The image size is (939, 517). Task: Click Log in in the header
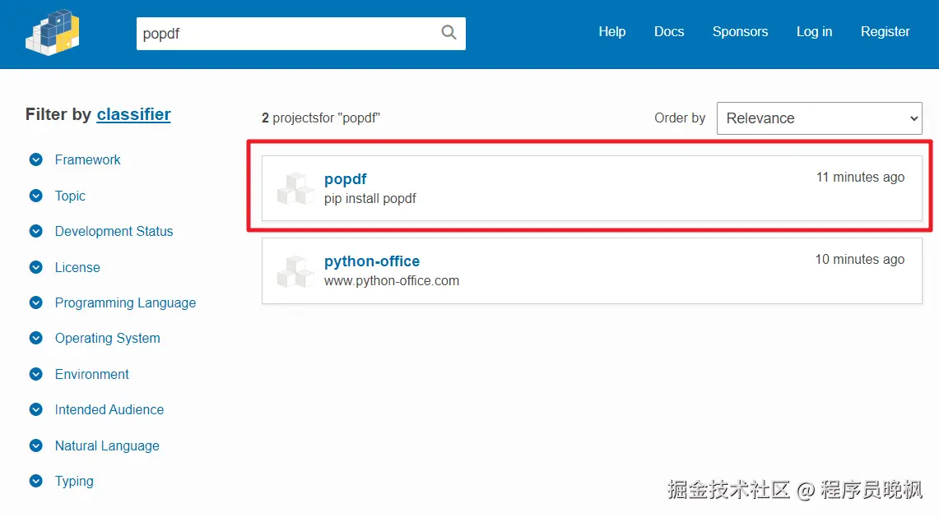(x=815, y=32)
